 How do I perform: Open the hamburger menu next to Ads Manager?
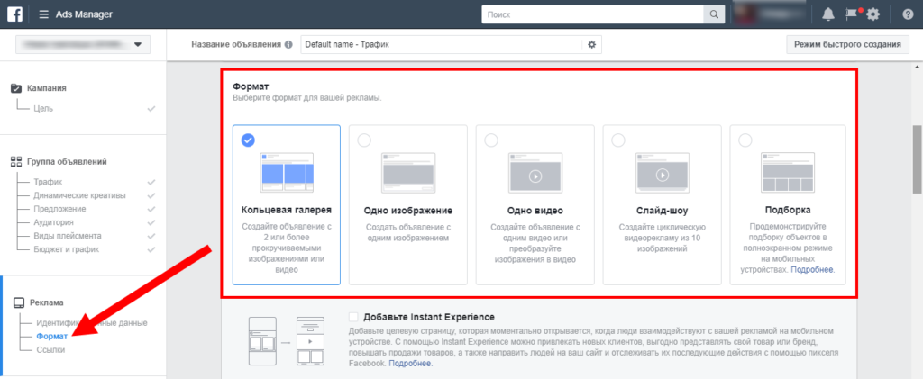(x=43, y=14)
